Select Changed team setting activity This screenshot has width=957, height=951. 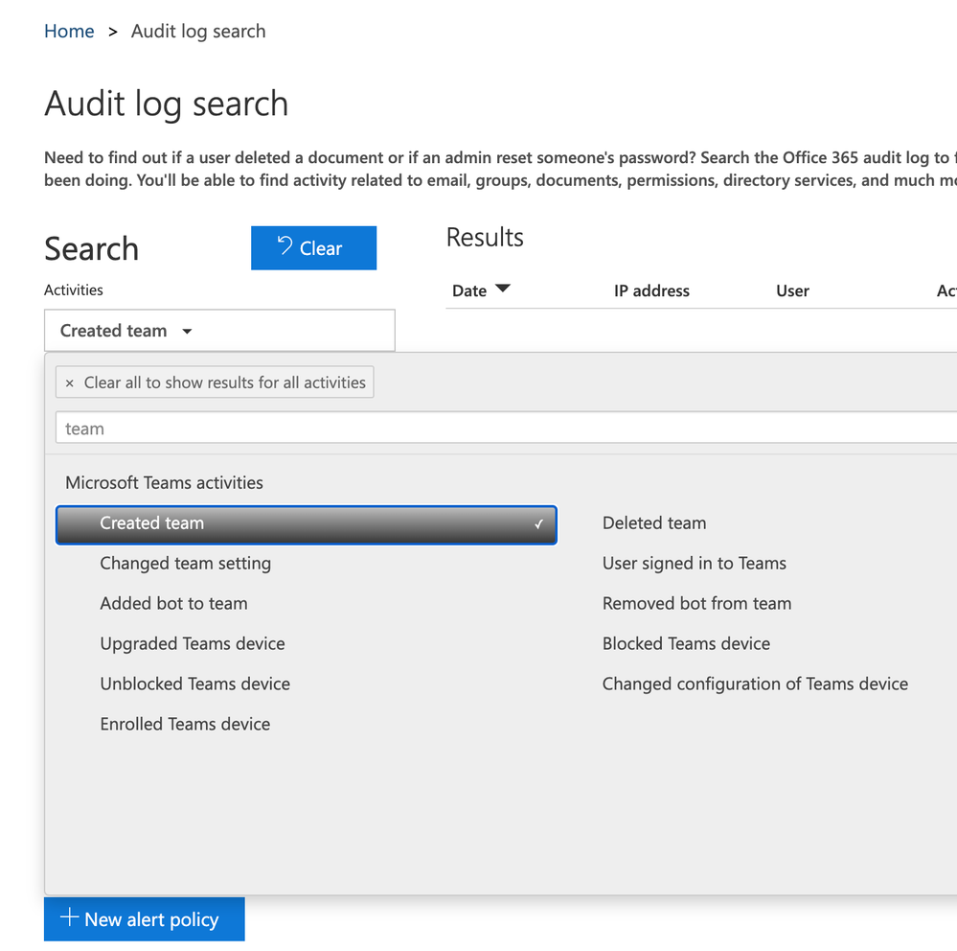click(x=185, y=564)
